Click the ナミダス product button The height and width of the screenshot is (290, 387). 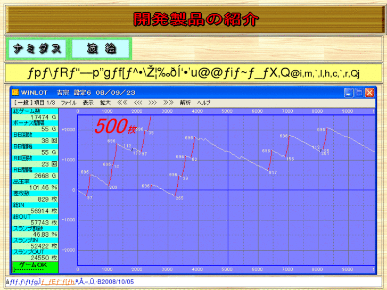tap(37, 48)
